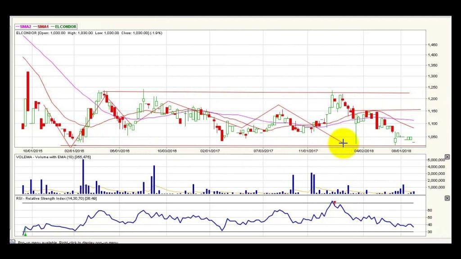Click the 1,100 price axis label

pyautogui.click(x=433, y=124)
